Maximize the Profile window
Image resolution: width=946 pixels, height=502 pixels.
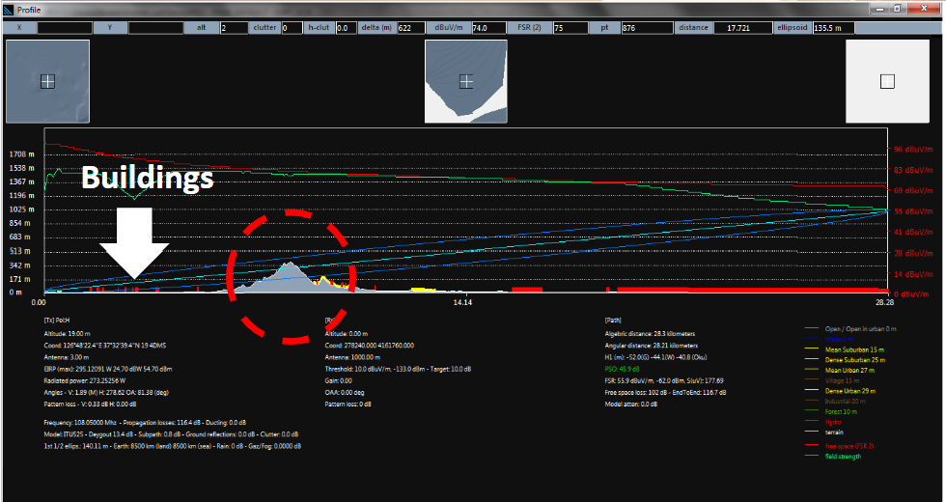pos(899,8)
